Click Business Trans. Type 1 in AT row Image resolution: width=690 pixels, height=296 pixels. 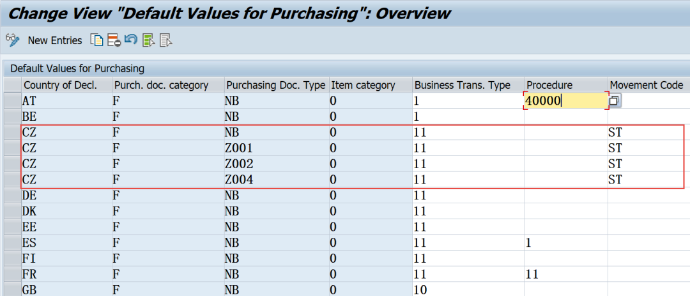pos(469,101)
